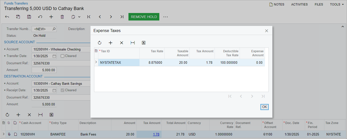This screenshot has height=139, width=347.
Task: Add a new row in Expense Taxes
Action: (111, 43)
